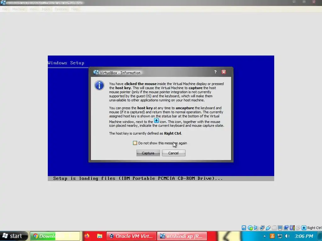Viewport: 322px width, 241px height.
Task: Click the VirtualBox logo in dialog title bar
Action: point(96,72)
